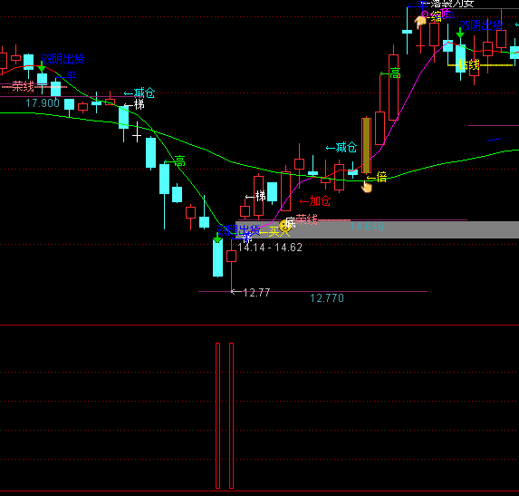
Task: Click the golden highlighted candlestick
Action: (x=366, y=145)
